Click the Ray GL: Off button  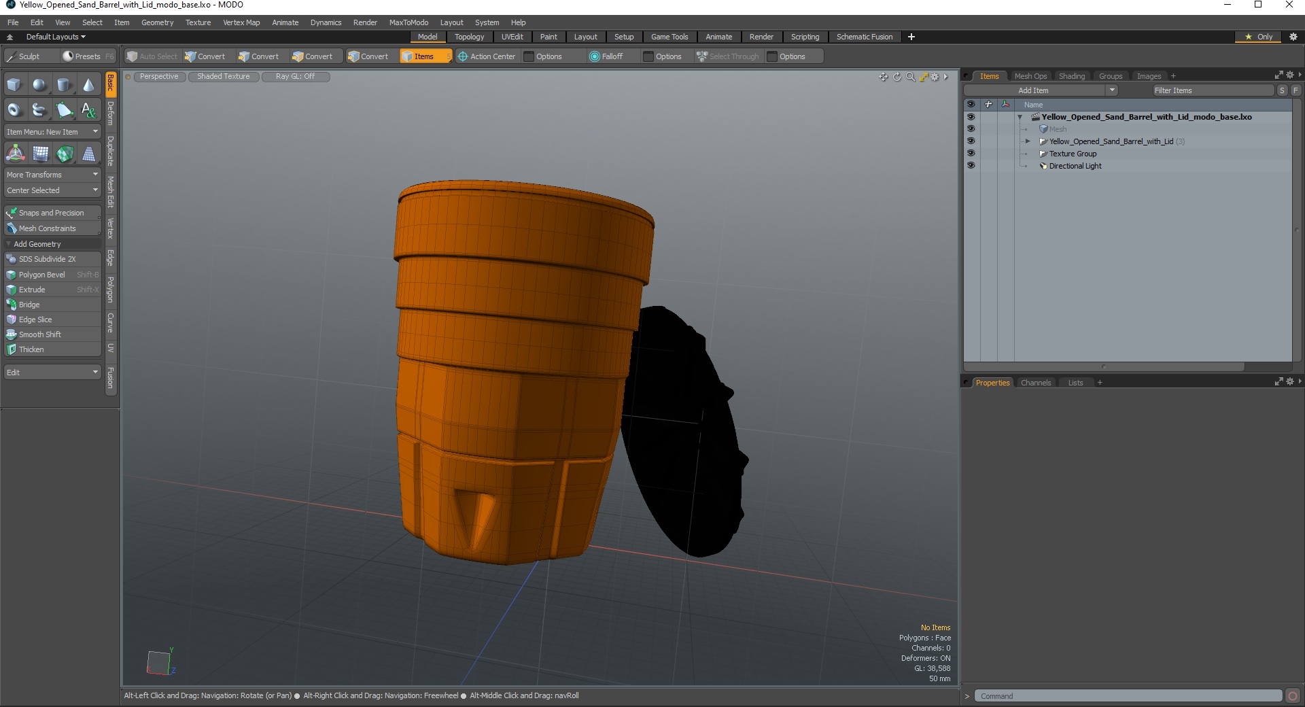click(x=295, y=77)
